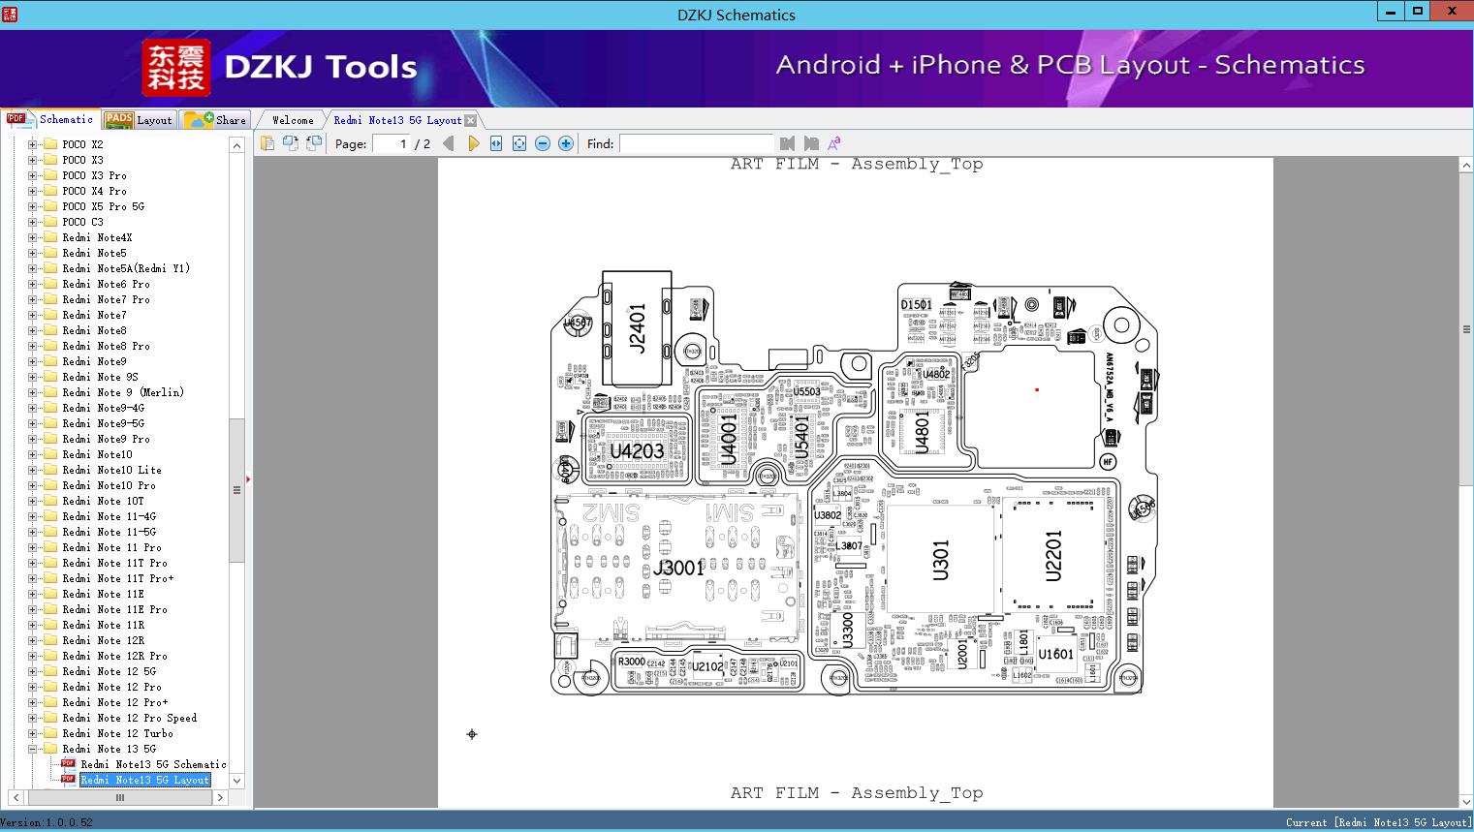1474x832 pixels.
Task: Click the DZKJ red logo in banner
Action: click(176, 68)
